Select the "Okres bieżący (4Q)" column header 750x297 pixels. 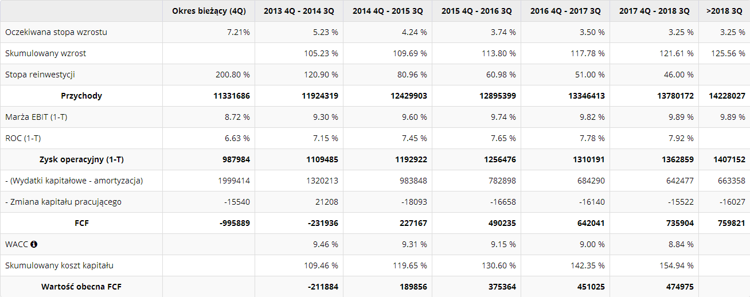click(x=209, y=11)
